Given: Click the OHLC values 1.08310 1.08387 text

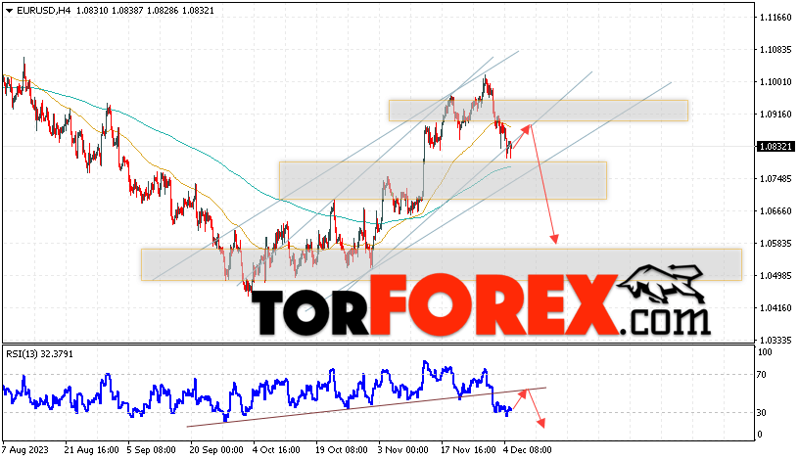Looking at the screenshot, I should (110, 11).
